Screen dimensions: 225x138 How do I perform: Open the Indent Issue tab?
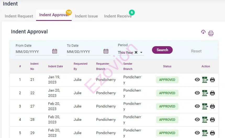coord(86,16)
